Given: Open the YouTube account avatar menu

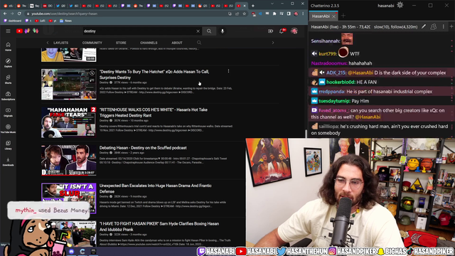Looking at the screenshot, I should tap(294, 31).
